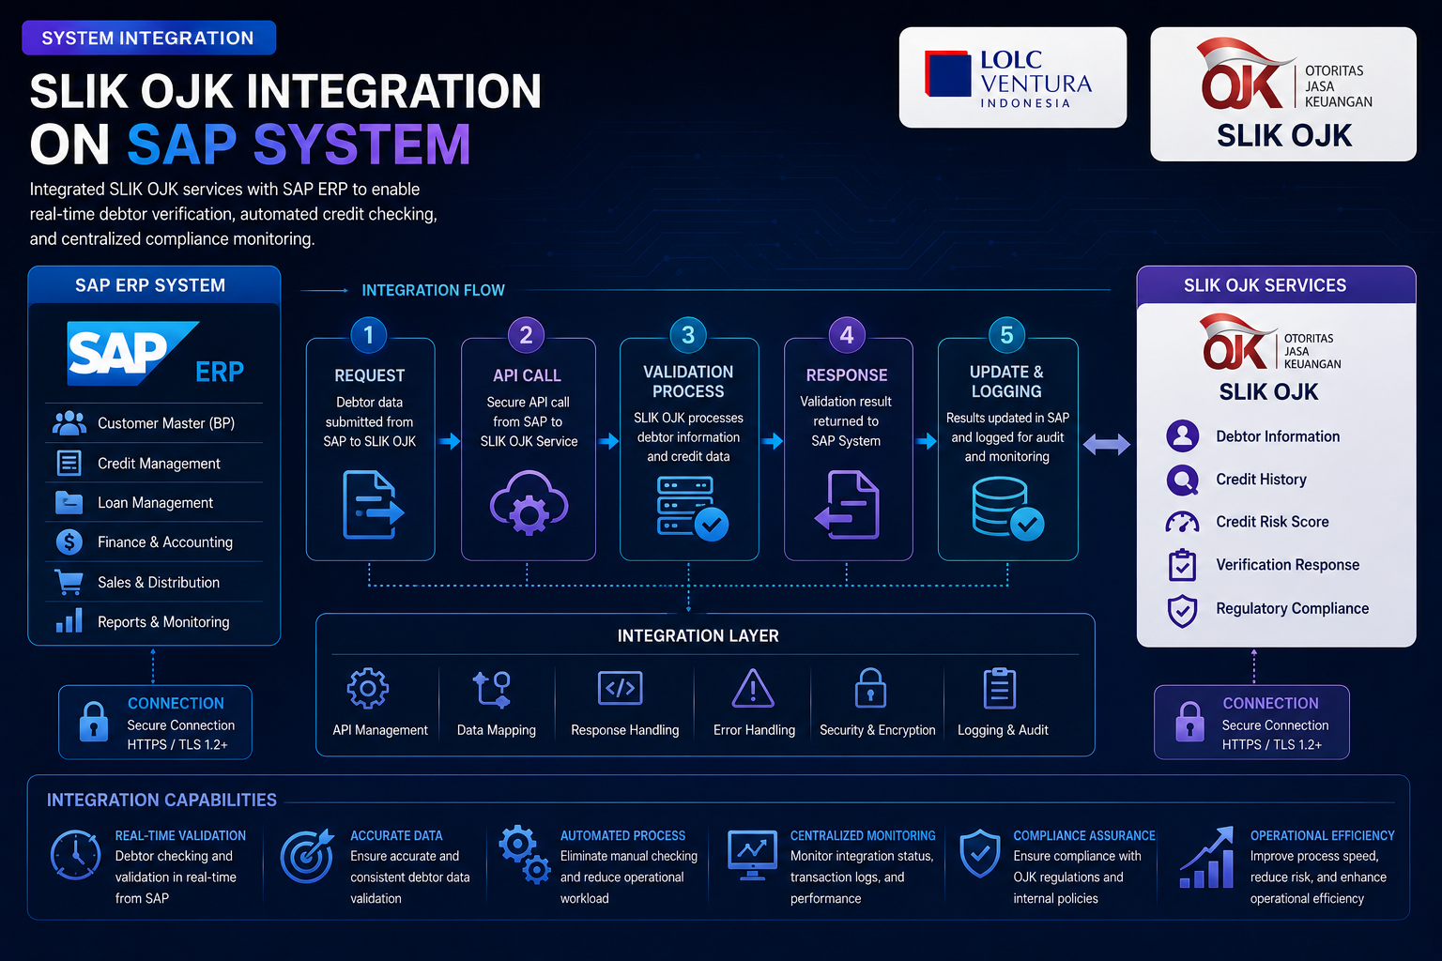Click the Validation Process server check icon
The width and height of the screenshot is (1442, 961).
click(x=692, y=509)
